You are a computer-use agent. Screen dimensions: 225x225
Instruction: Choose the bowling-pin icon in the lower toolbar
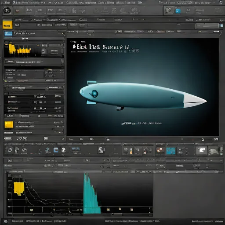click(131, 151)
